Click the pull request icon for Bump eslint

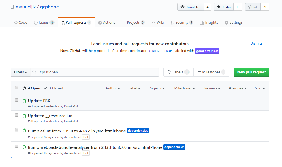point(24,131)
